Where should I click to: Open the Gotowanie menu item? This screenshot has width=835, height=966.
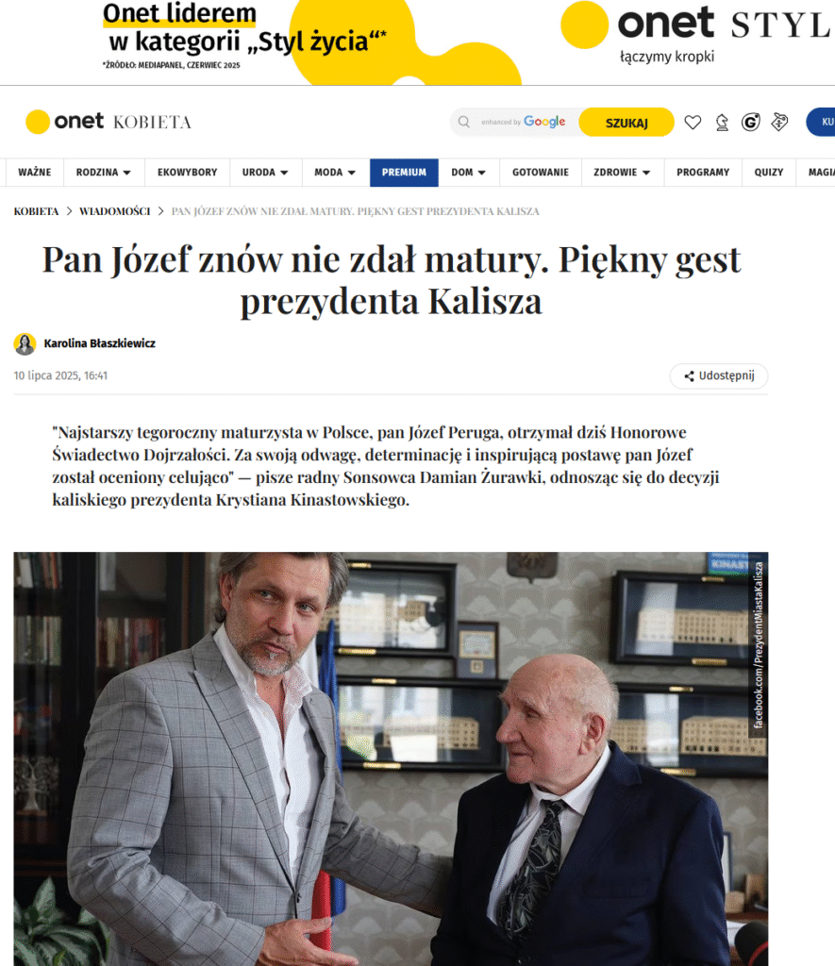541,173
